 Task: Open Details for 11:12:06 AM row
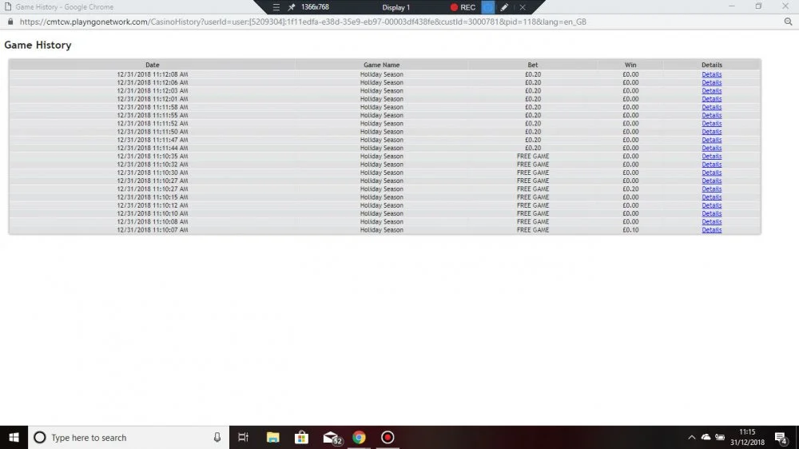point(711,82)
